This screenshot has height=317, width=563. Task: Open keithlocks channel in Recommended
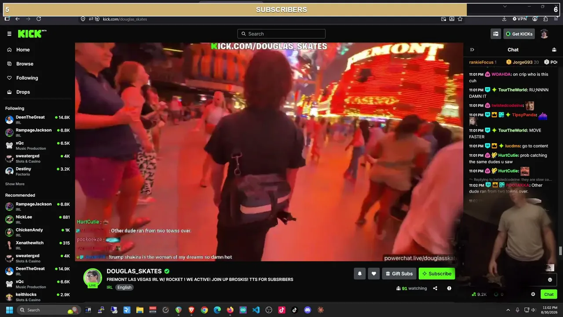pos(37,297)
